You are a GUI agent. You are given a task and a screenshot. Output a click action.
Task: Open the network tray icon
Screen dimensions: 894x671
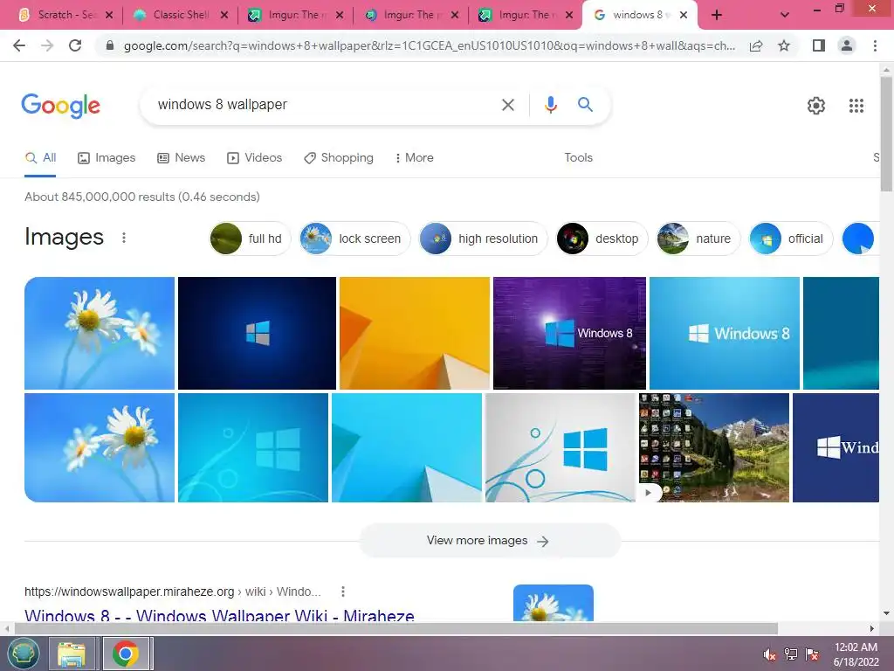[x=791, y=654]
